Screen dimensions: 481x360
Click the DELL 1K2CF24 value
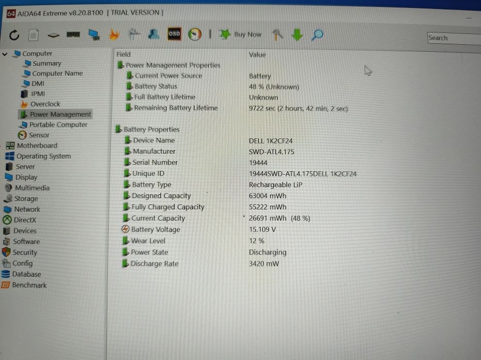coord(271,141)
